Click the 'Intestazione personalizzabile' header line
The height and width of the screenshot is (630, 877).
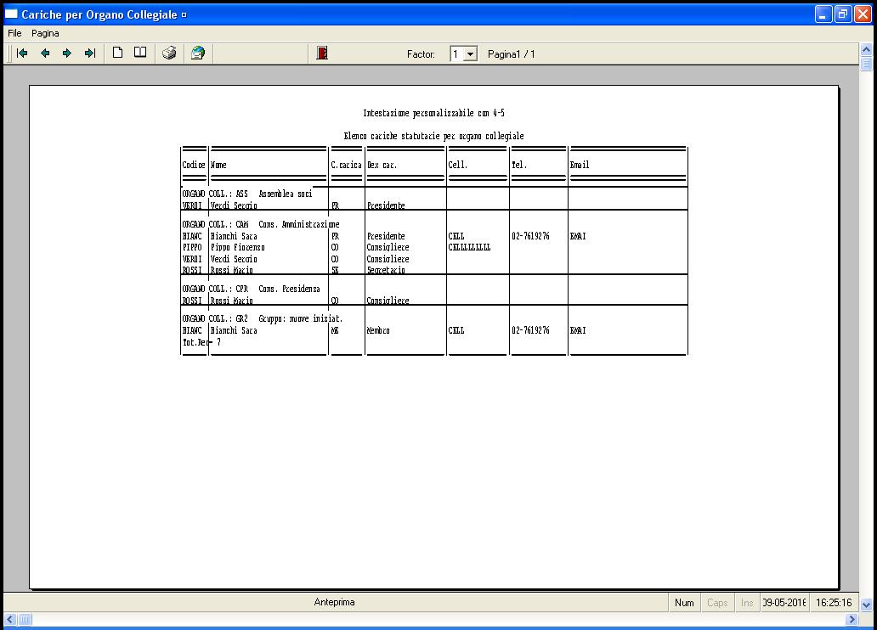(x=433, y=113)
